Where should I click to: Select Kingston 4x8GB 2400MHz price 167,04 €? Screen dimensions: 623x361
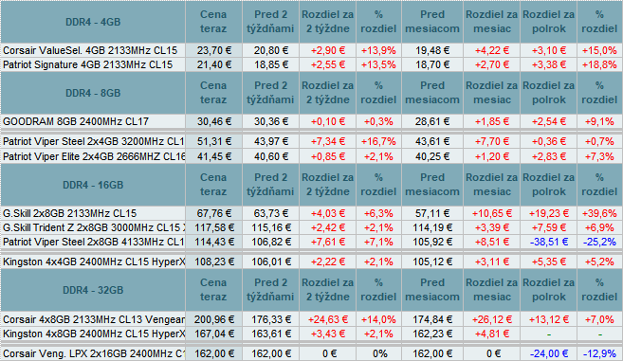pyautogui.click(x=213, y=334)
